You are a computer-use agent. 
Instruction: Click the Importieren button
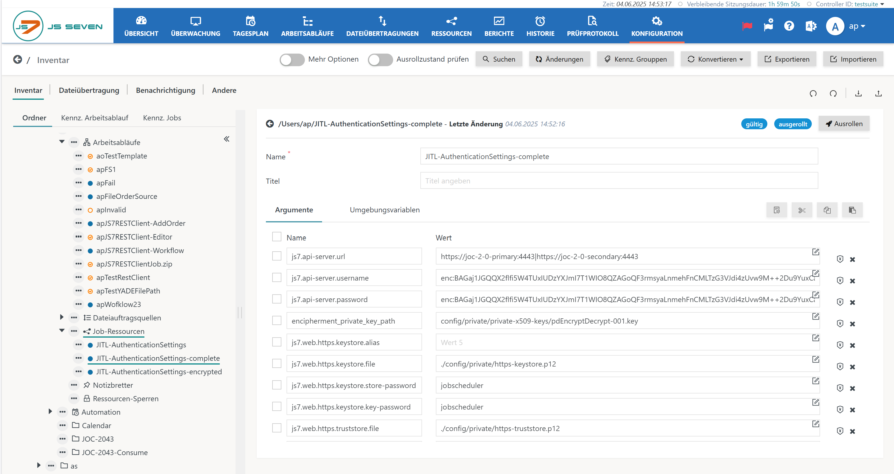(853, 59)
